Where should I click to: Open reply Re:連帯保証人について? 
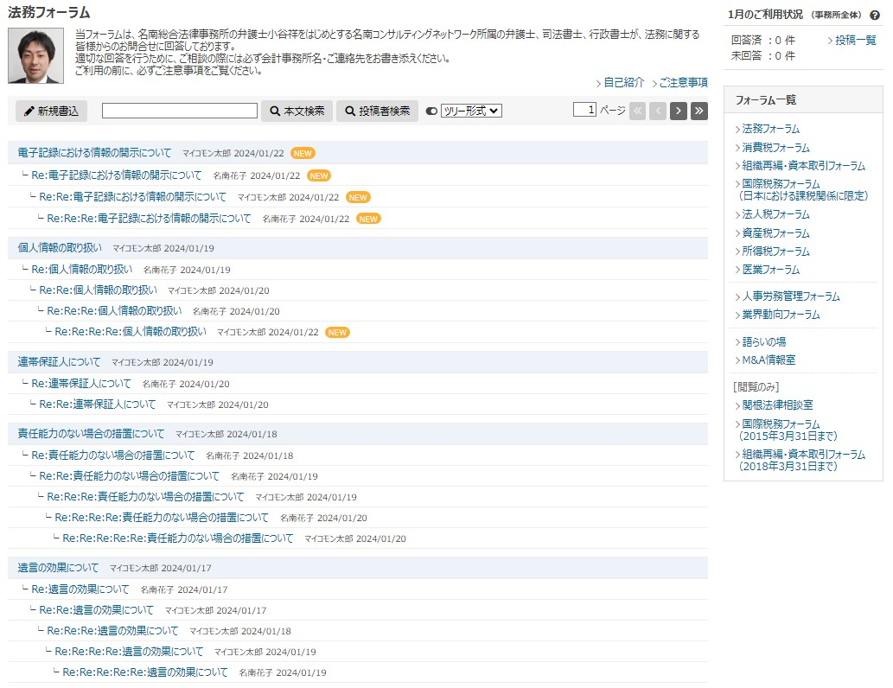point(81,384)
